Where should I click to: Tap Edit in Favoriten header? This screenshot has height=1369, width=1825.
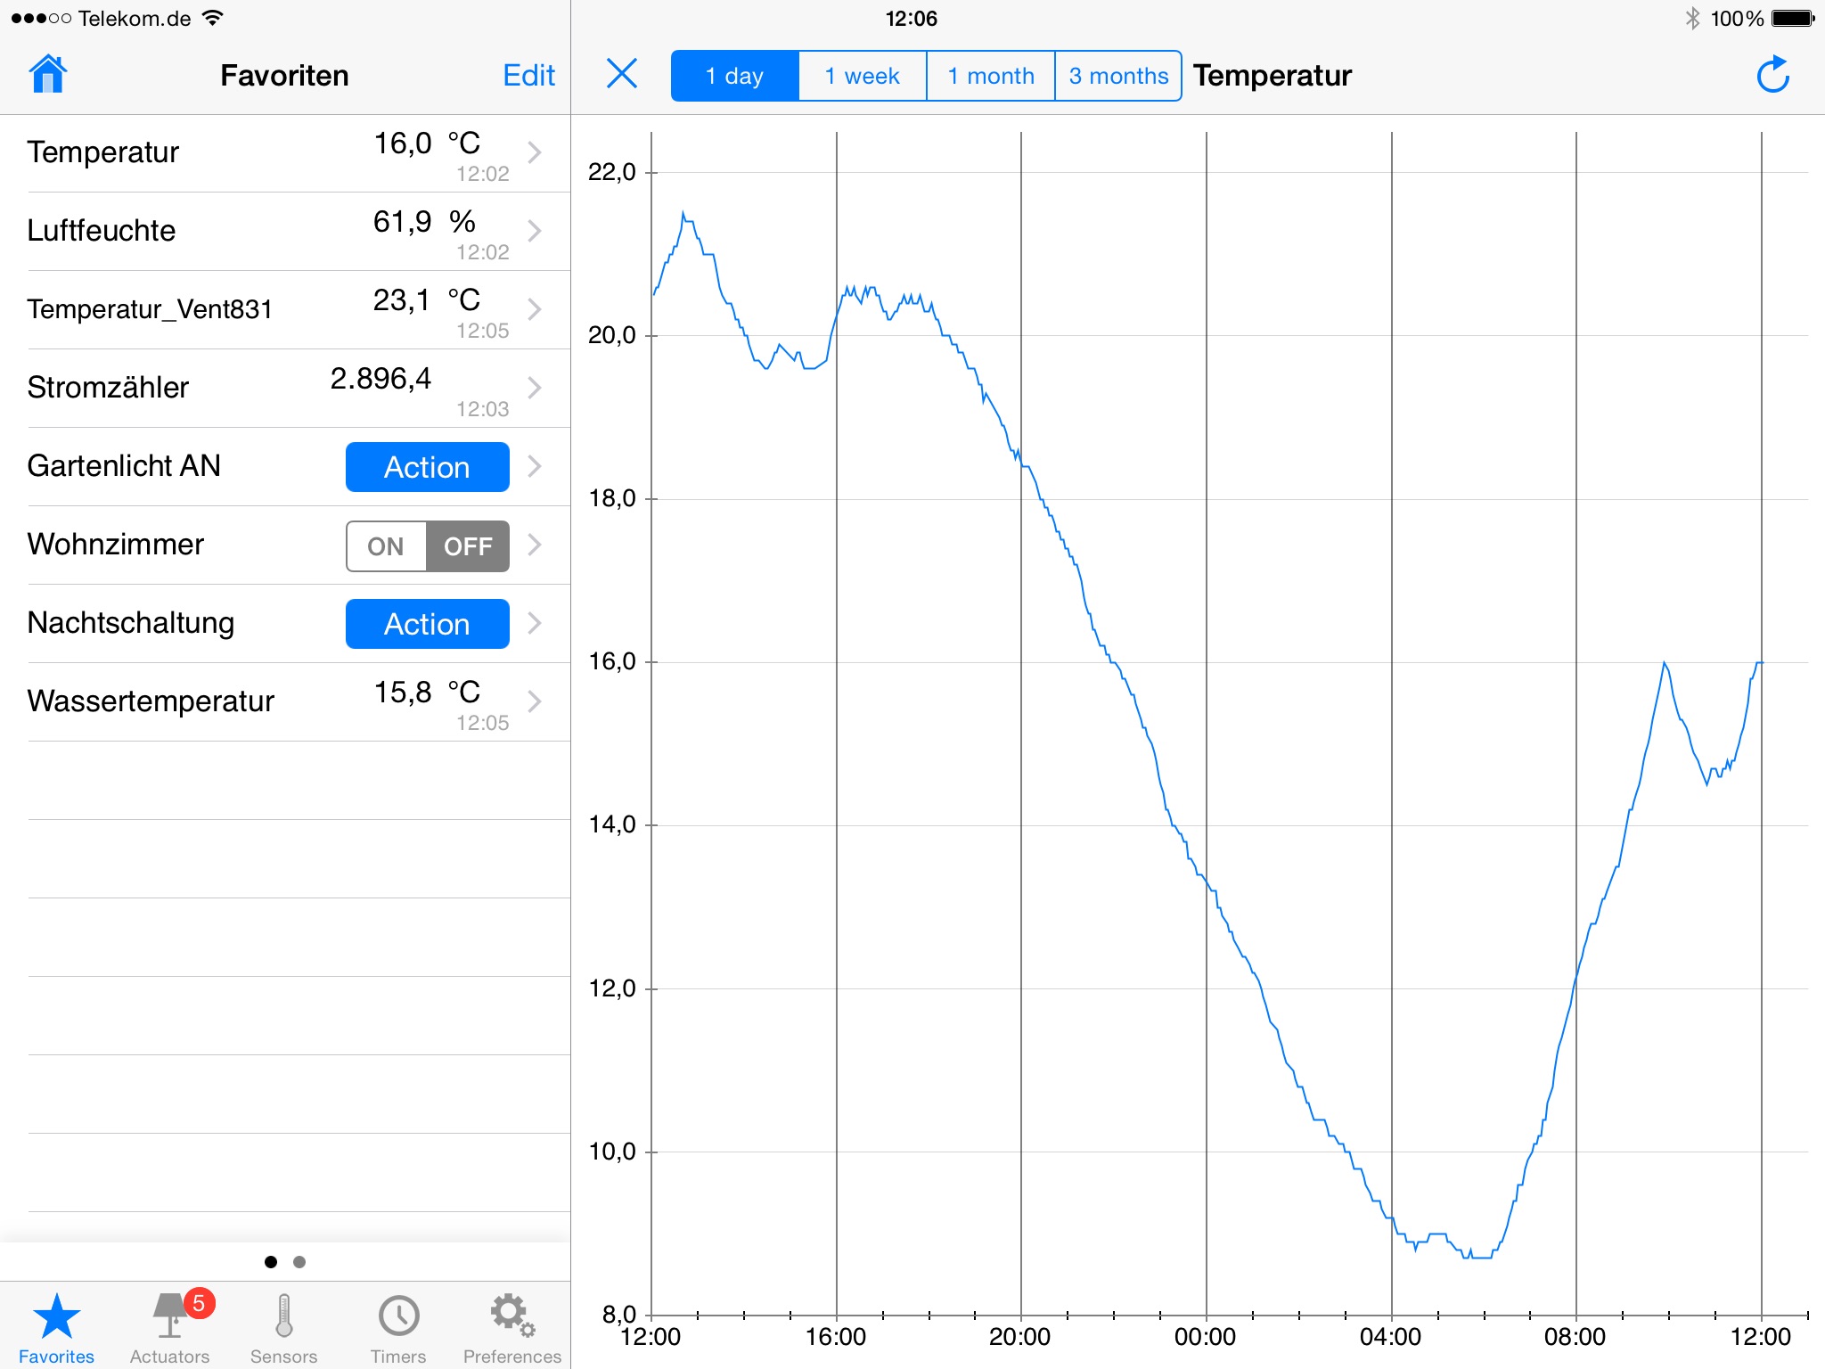pos(528,75)
